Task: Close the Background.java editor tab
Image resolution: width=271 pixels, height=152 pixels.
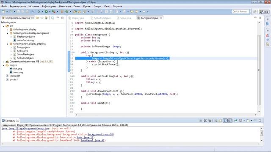Action: tap(161, 18)
